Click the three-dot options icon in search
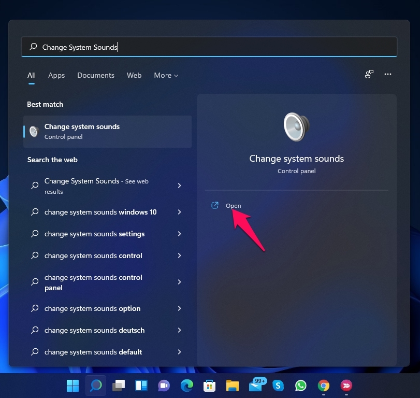420x398 pixels. click(388, 75)
